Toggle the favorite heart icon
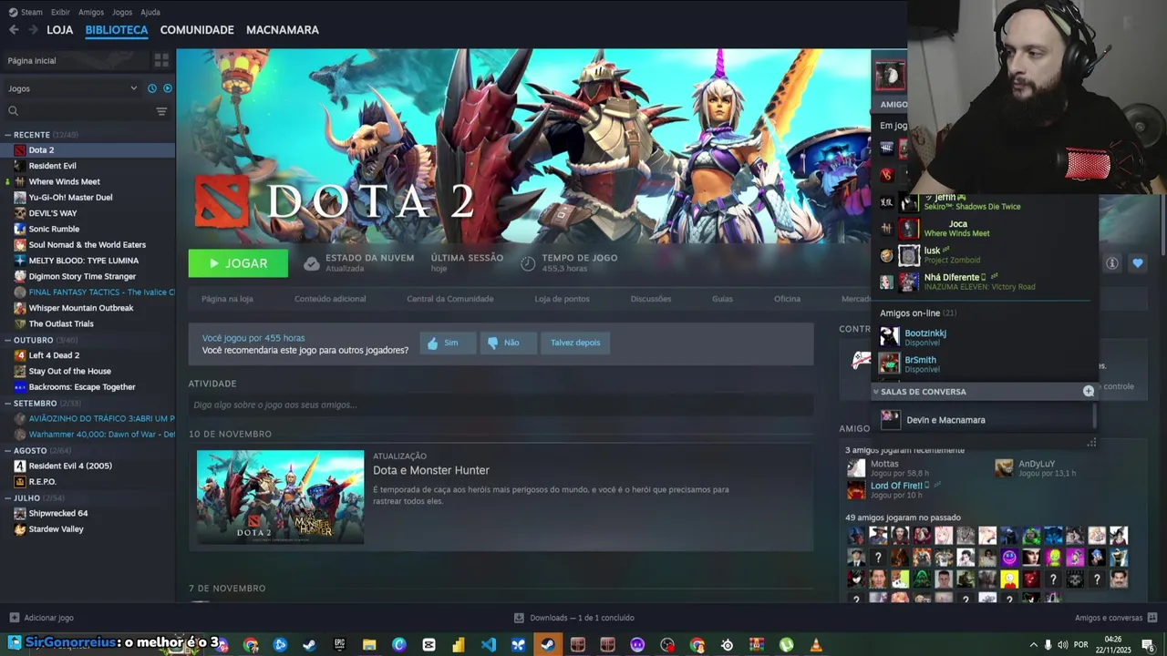This screenshot has width=1167, height=656. click(x=1138, y=263)
